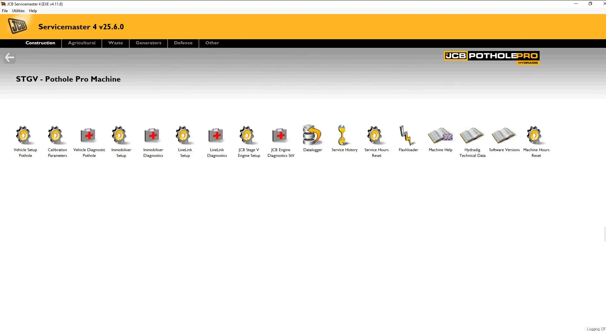This screenshot has height=331, width=606.
Task: Open the Datalogger tool
Action: [313, 139]
